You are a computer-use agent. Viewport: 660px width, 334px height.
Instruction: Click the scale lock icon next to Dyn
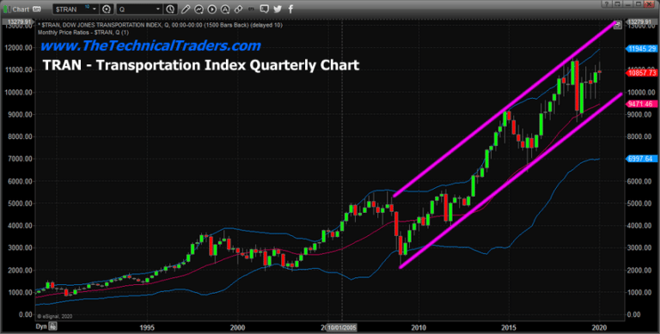pos(53,325)
